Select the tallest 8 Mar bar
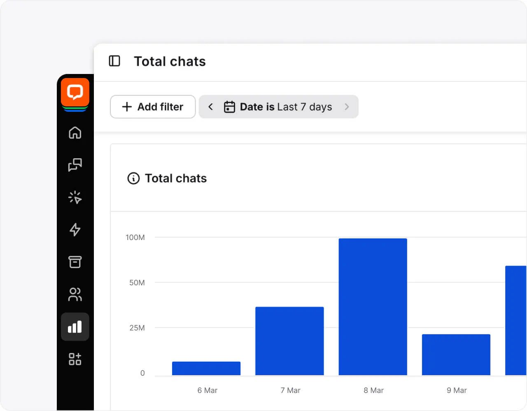The height and width of the screenshot is (411, 527). pos(373,307)
